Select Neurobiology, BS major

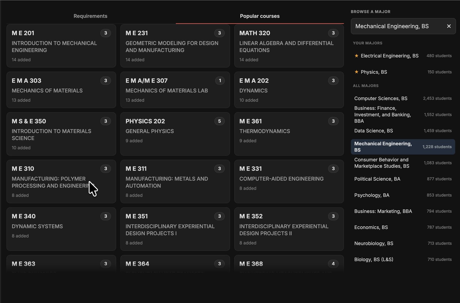pos(403,243)
